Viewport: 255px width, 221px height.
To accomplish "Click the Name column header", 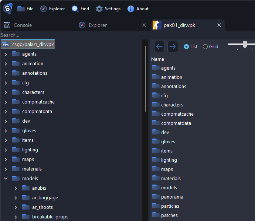I will click(x=157, y=59).
